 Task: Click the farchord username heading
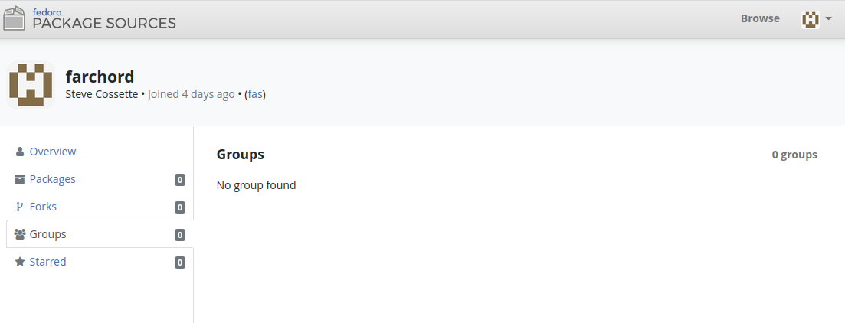pos(100,77)
